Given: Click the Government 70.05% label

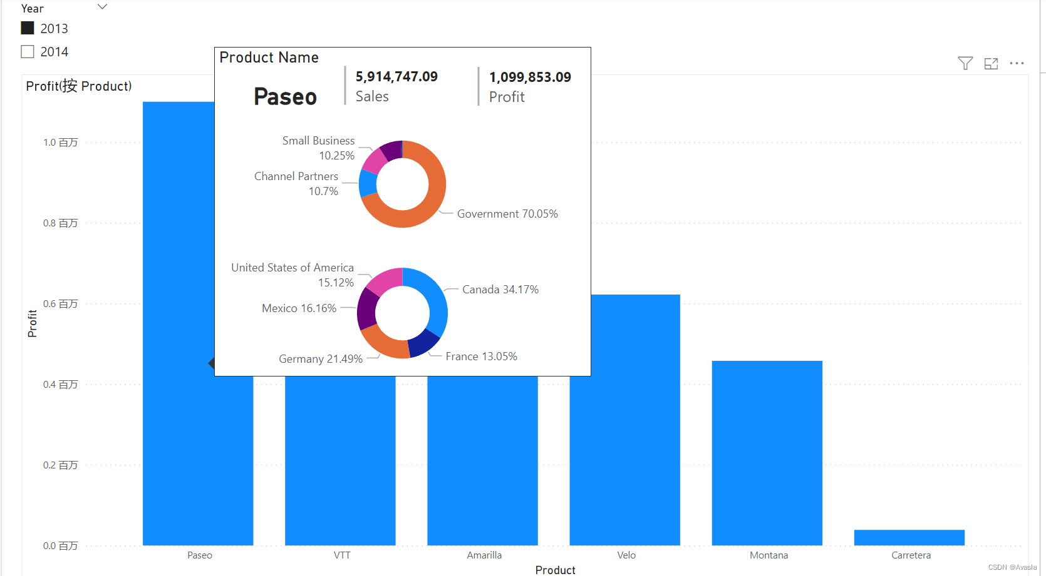Looking at the screenshot, I should [507, 214].
